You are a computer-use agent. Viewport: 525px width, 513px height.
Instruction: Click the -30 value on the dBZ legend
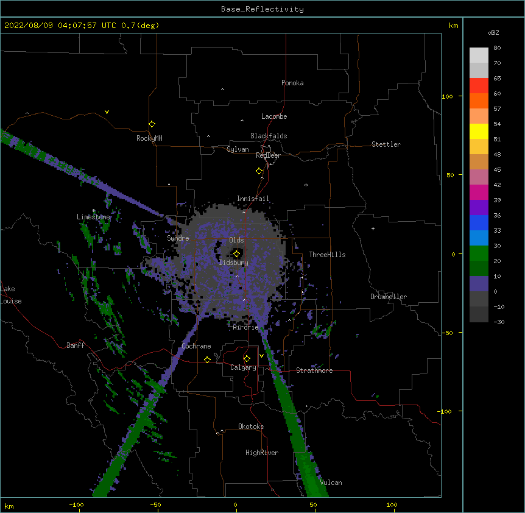point(499,322)
